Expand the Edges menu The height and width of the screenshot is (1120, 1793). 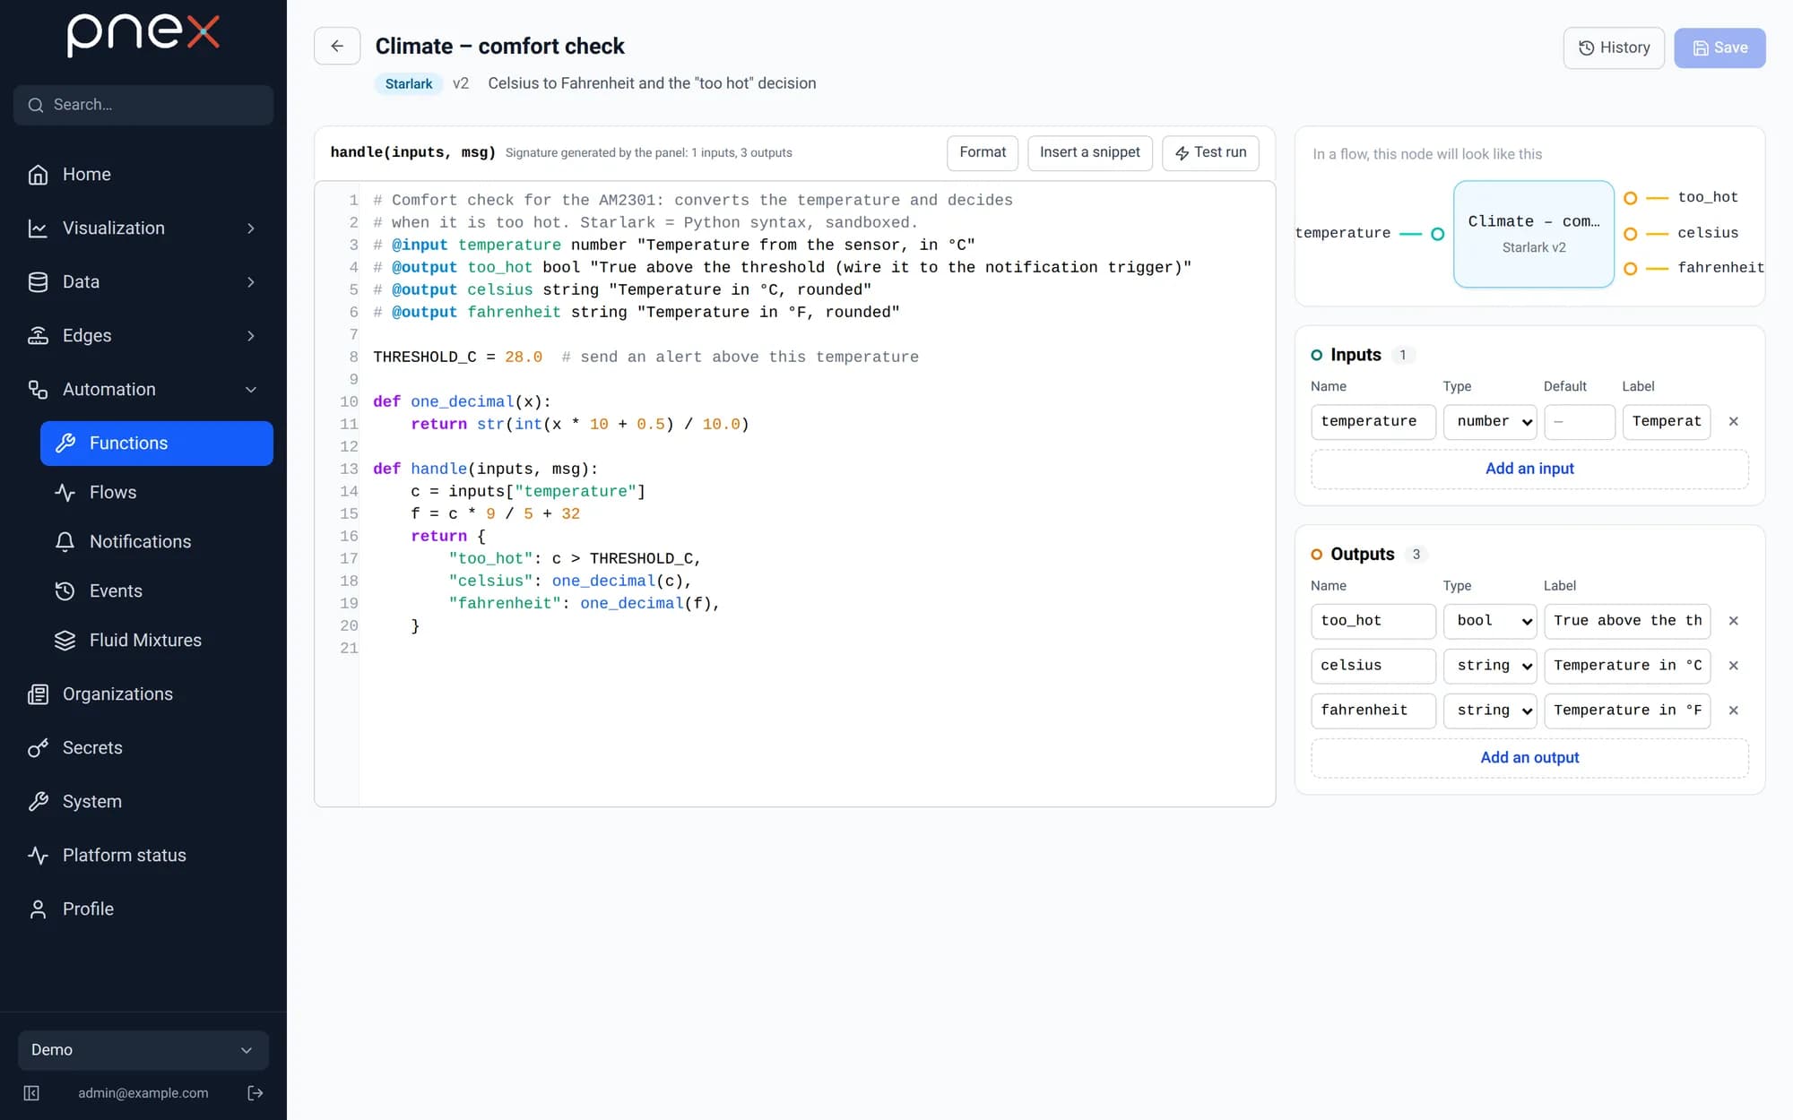(143, 336)
